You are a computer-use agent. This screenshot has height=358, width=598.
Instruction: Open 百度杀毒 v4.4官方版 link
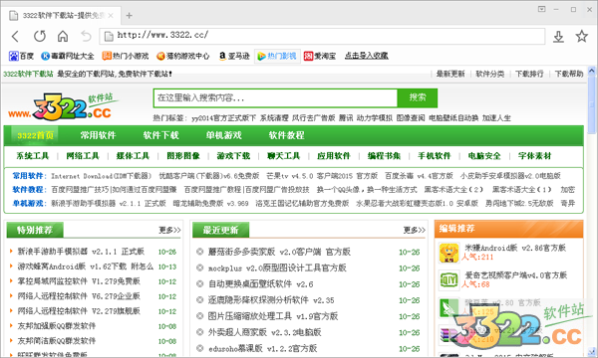[419, 176]
